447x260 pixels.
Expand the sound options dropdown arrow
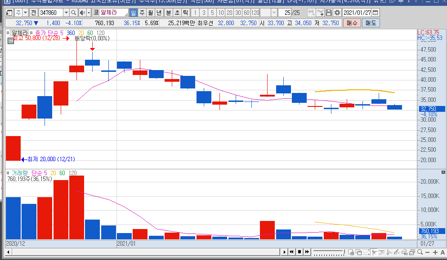point(89,13)
